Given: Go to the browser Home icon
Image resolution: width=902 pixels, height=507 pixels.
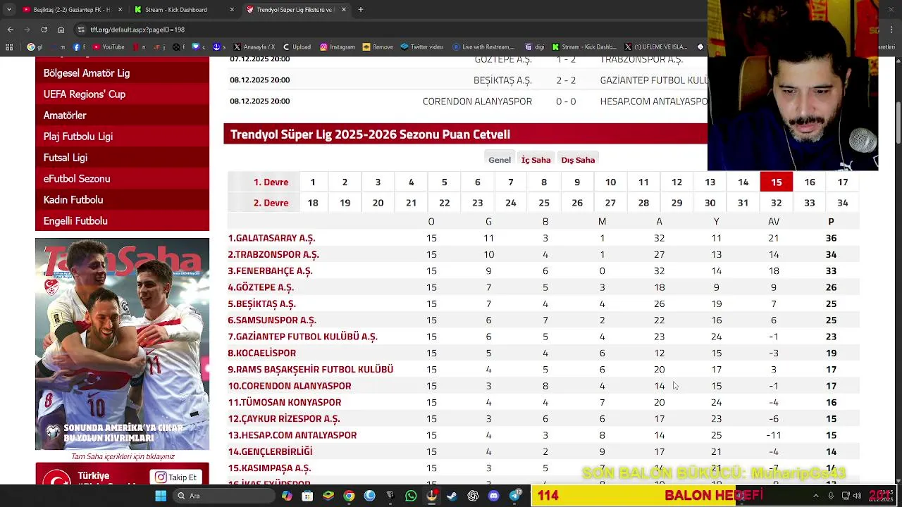Looking at the screenshot, I should click(61, 30).
